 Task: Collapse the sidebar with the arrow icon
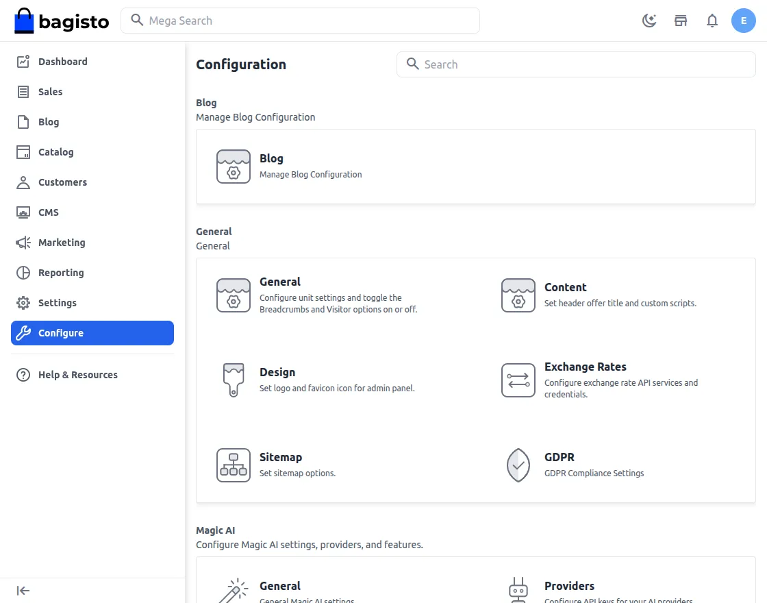23,591
